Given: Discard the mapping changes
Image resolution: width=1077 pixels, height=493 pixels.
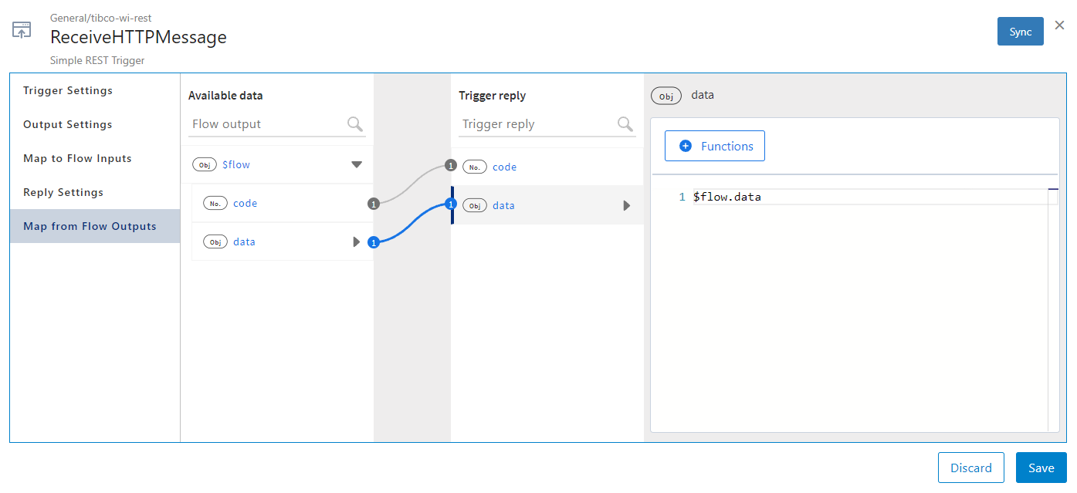Looking at the screenshot, I should [970, 468].
